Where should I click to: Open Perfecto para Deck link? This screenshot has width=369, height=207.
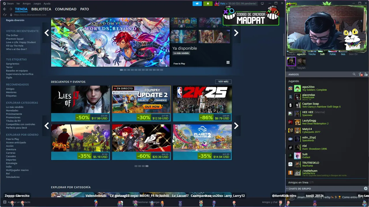point(16,128)
